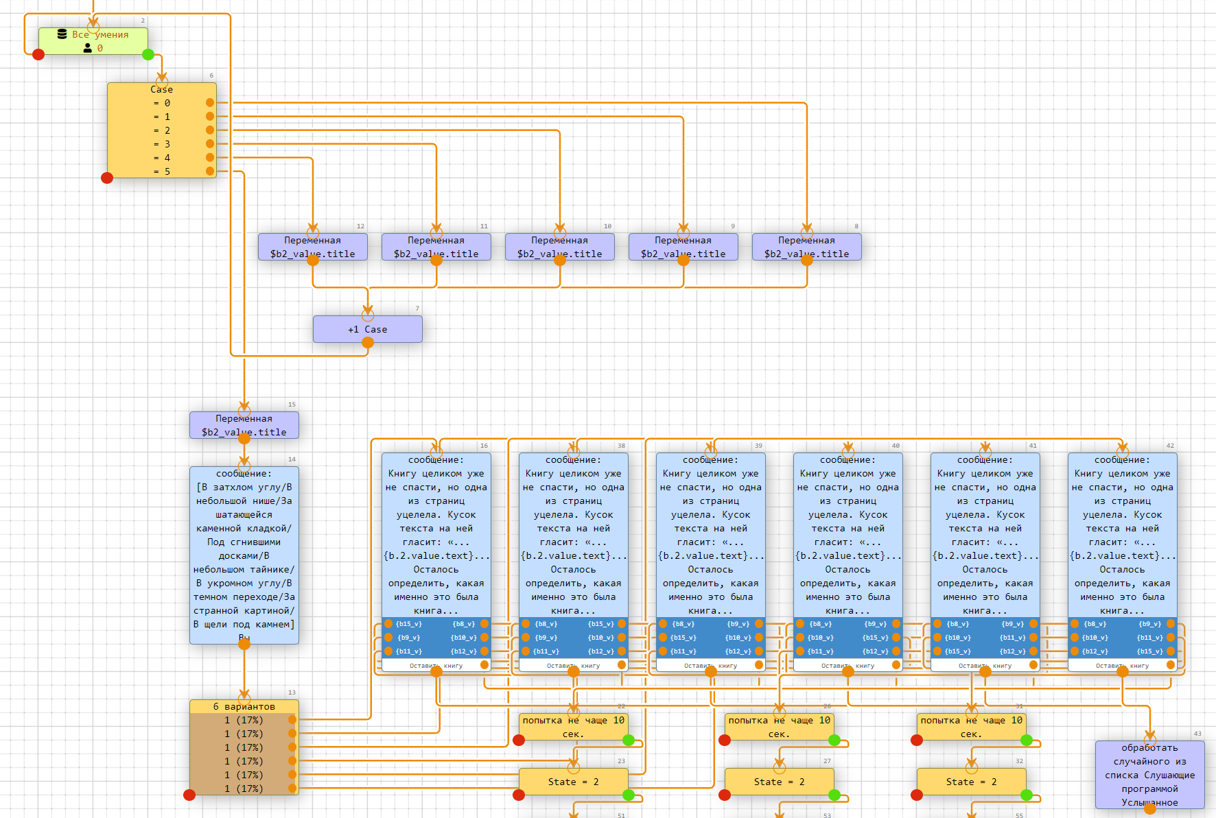Viewport: 1216px width, 818px height.
Task: Select the 'Все умения' node
Action: click(x=93, y=41)
